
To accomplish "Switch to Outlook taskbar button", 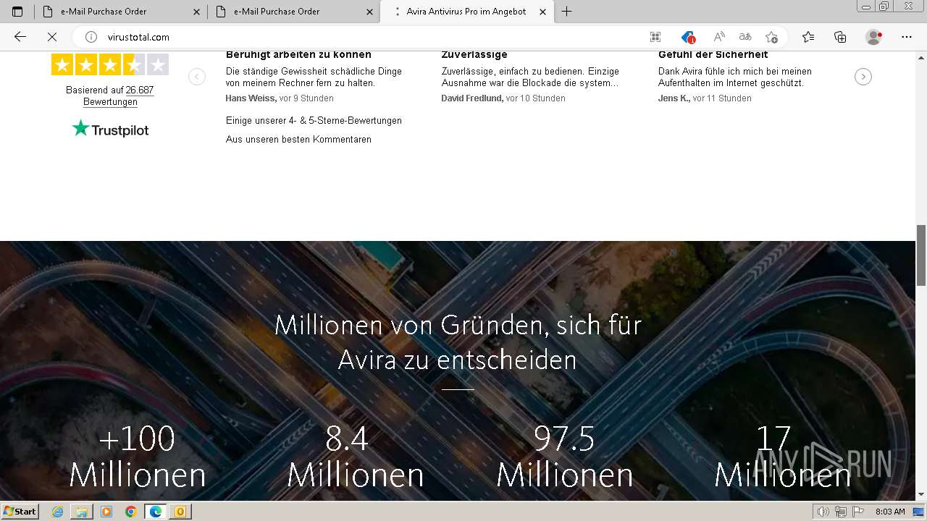I will [x=180, y=512].
